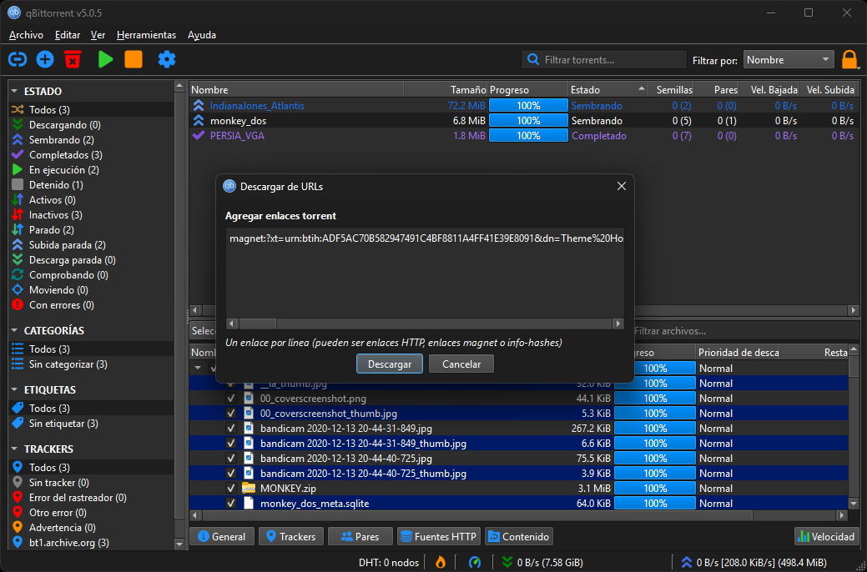The image size is (867, 572).
Task: Click the add torrent link toolbar icon
Action: tap(18, 59)
